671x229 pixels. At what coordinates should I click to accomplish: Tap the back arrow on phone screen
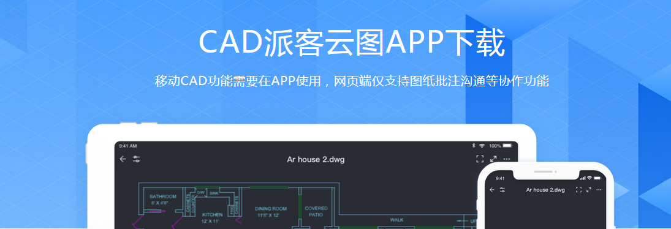click(x=491, y=190)
